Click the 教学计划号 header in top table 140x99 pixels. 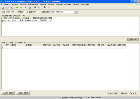[x=8, y=18]
